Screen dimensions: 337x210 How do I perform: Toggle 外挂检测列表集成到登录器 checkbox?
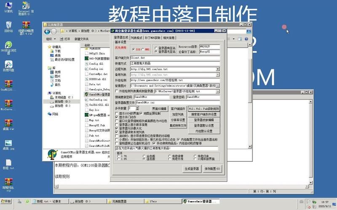117,91
